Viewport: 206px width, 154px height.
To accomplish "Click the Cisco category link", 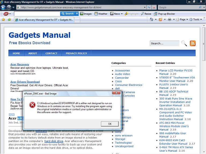I will (x=118, y=81).
